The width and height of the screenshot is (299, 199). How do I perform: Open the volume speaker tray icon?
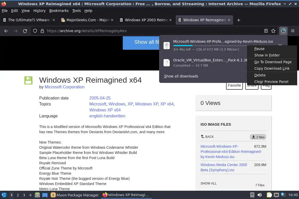point(260,195)
